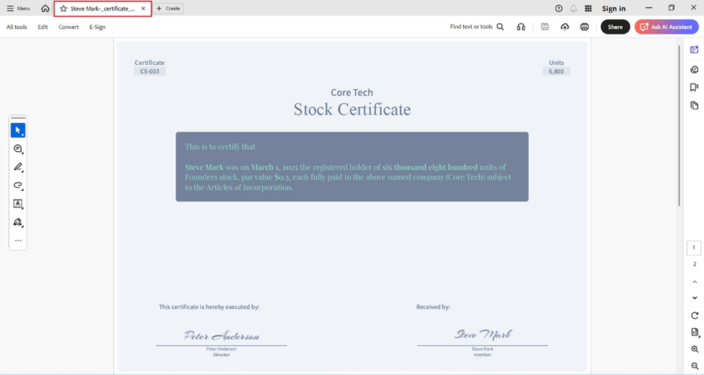
Task: Click the headphones read-aloud icon
Action: tap(521, 27)
